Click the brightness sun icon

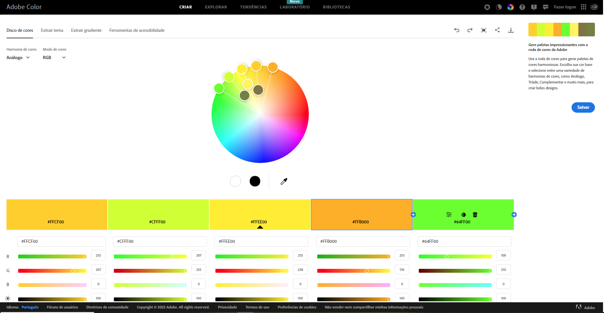8,298
